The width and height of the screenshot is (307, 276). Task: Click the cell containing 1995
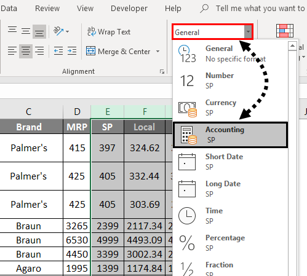tap(77, 268)
